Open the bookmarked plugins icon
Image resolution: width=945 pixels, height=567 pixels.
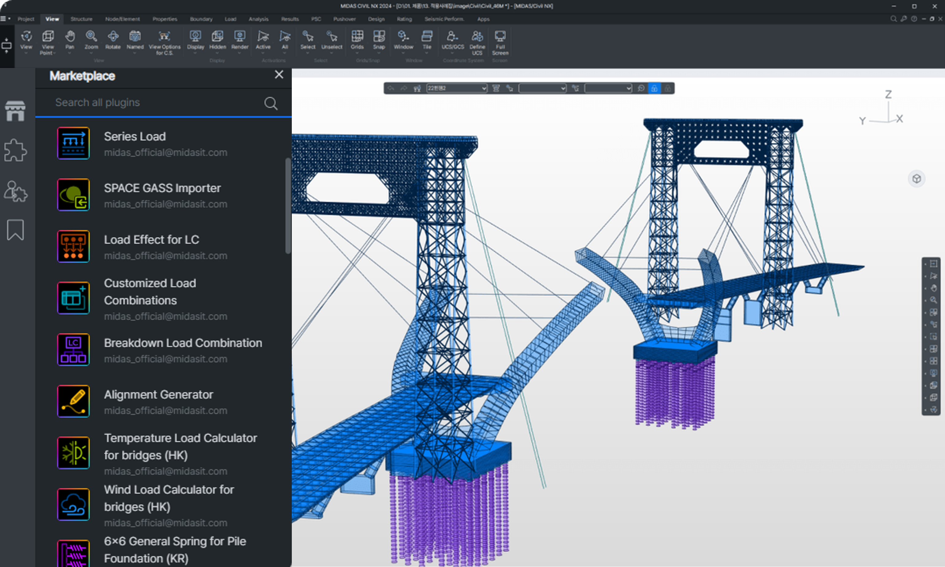tap(15, 230)
